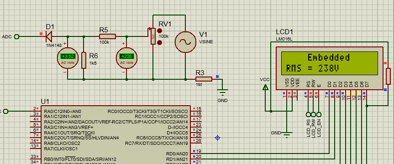Select the V1 sine source symbol
Screen dimensions: 394x164
(x=185, y=42)
